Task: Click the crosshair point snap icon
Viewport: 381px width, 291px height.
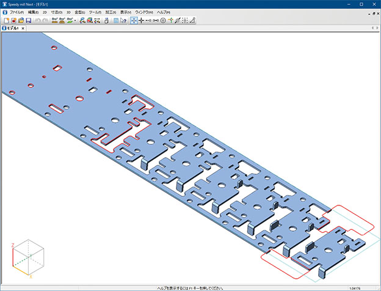Action: coord(142,20)
